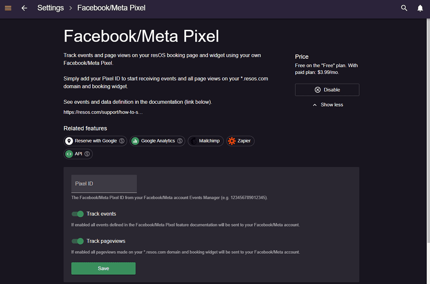Collapse details with Show less

(x=328, y=105)
